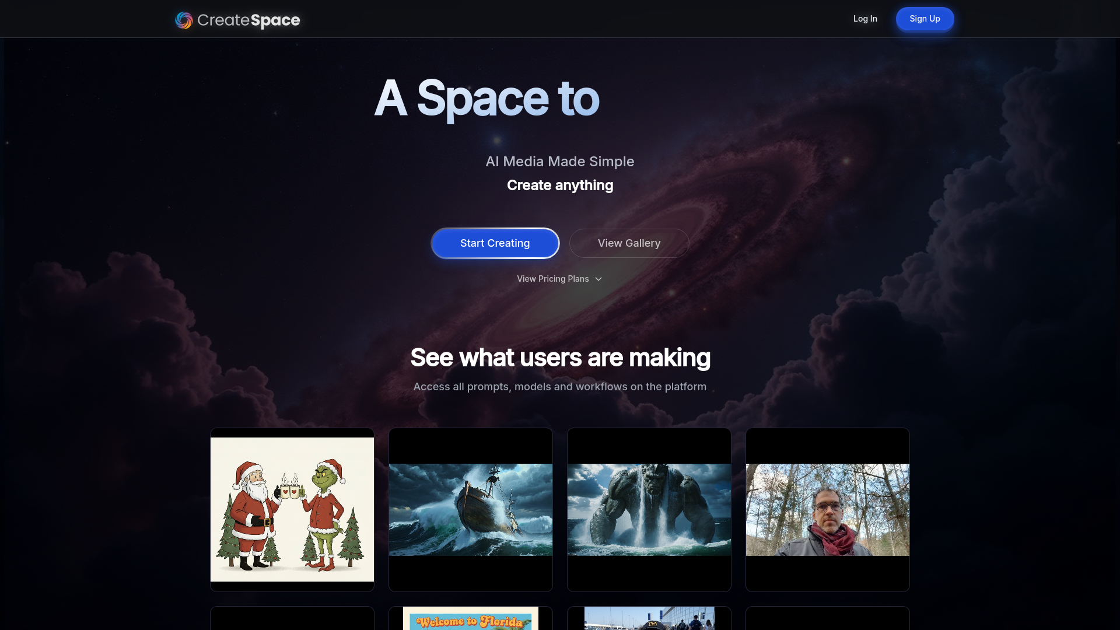Click the 'See what users are making' heading
The width and height of the screenshot is (1120, 630).
pyautogui.click(x=560, y=358)
